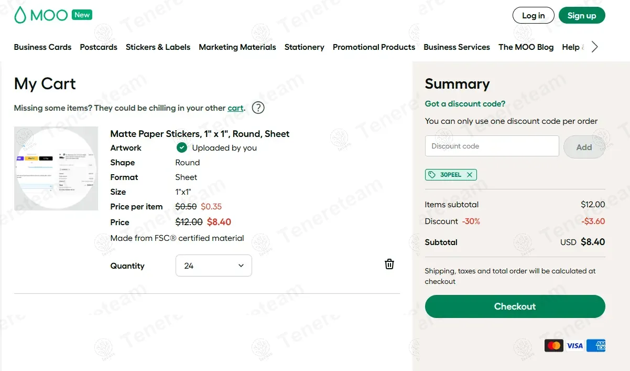The width and height of the screenshot is (630, 371).
Task: Click the Mastercard payment icon
Action: coord(553,345)
